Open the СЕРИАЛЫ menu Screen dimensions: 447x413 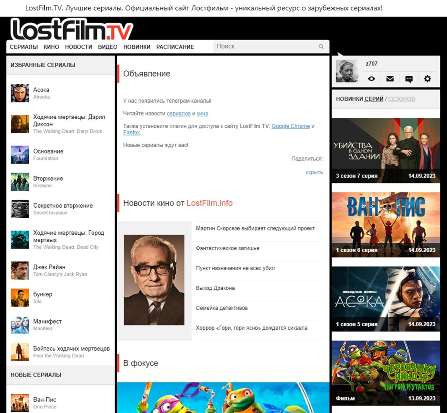click(x=24, y=47)
